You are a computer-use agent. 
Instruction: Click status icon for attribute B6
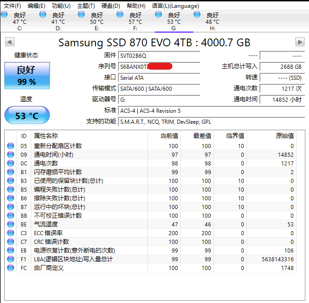tap(11, 198)
